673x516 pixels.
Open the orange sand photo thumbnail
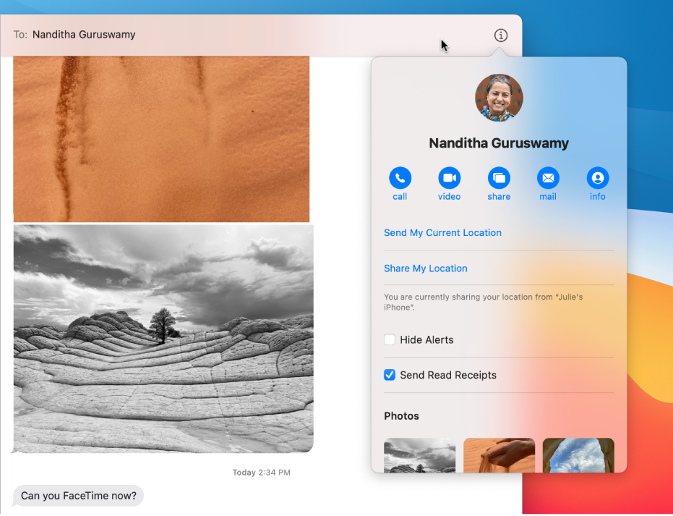tap(499, 455)
